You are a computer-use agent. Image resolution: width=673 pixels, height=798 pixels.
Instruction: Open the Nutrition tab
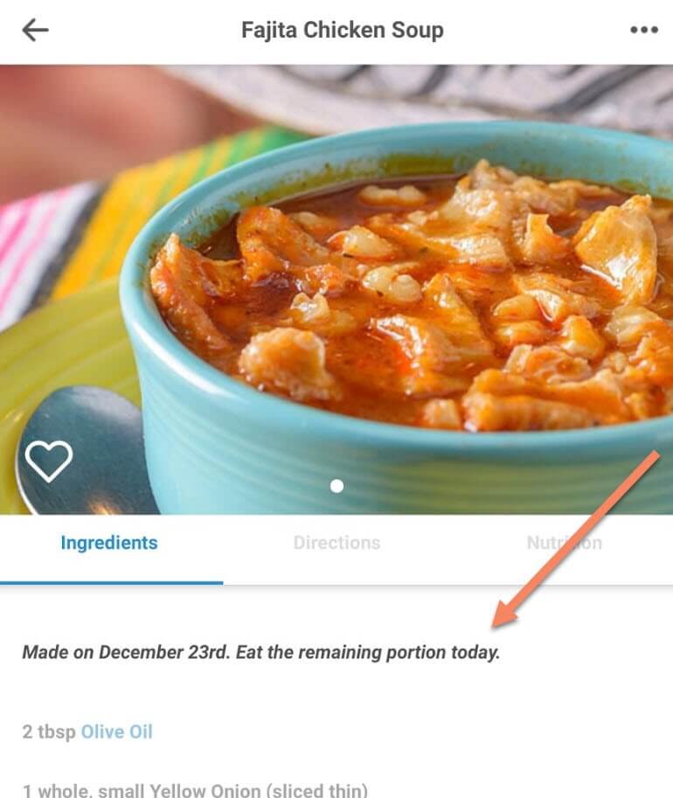tap(564, 543)
